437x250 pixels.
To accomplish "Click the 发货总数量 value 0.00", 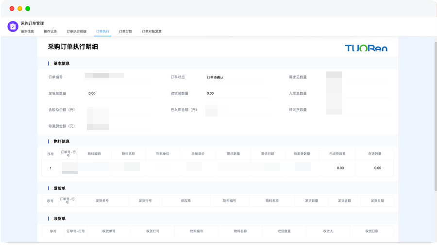I will click(92, 93).
